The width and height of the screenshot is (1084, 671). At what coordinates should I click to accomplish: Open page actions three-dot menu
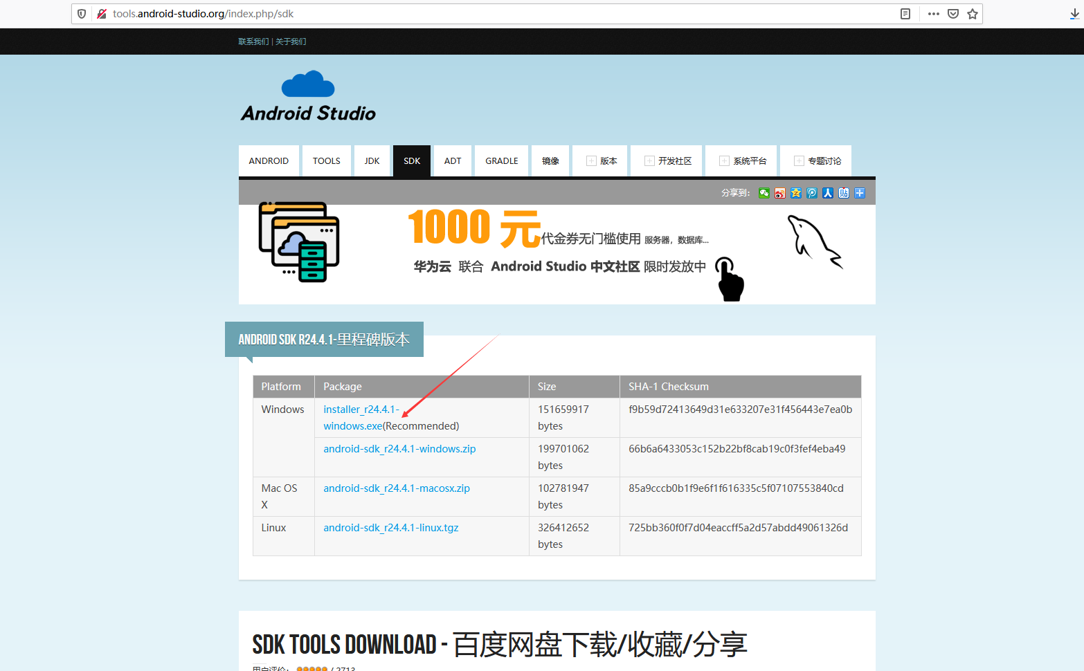pos(934,14)
